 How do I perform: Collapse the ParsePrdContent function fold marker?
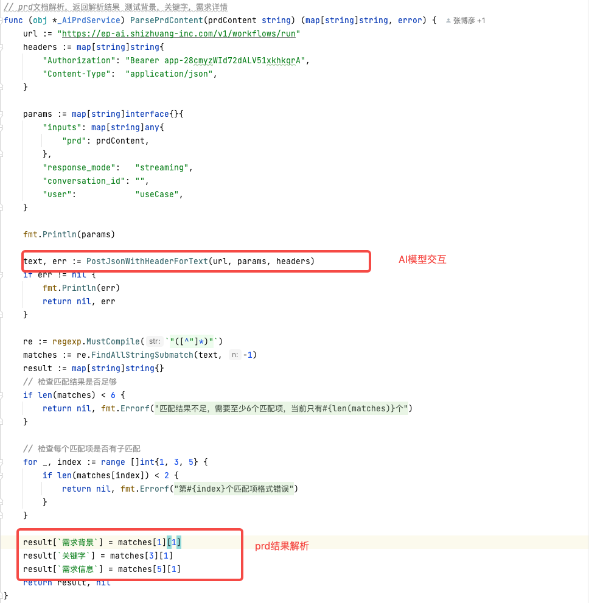tap(2, 20)
